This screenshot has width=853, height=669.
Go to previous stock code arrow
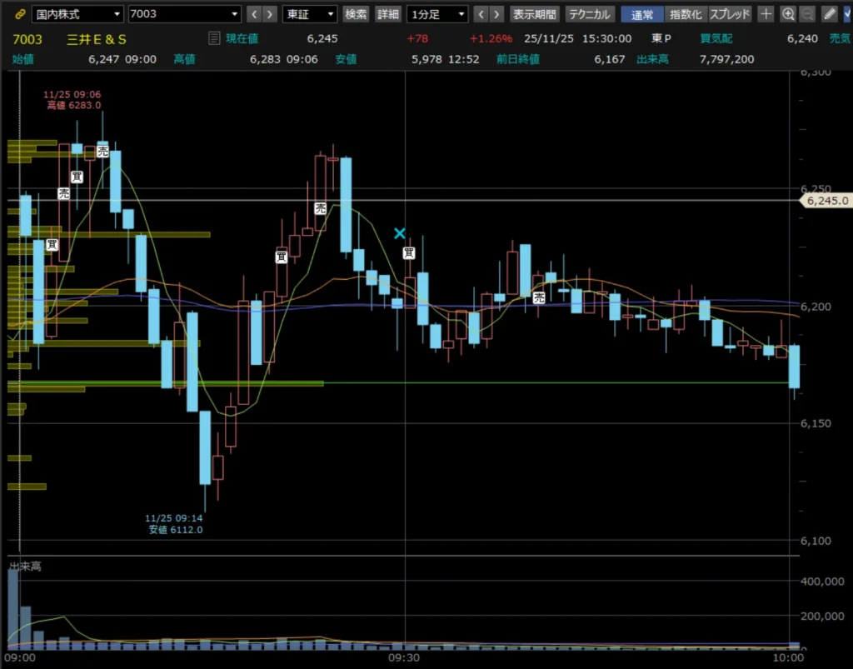(253, 14)
